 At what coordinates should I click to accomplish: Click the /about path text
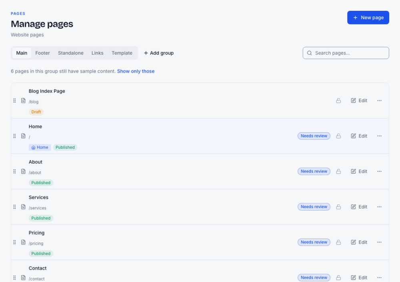click(x=35, y=173)
